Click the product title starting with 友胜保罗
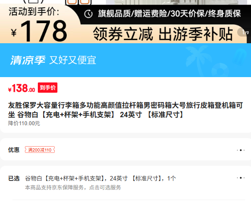This screenshot has width=251, height=205. [x=125, y=110]
